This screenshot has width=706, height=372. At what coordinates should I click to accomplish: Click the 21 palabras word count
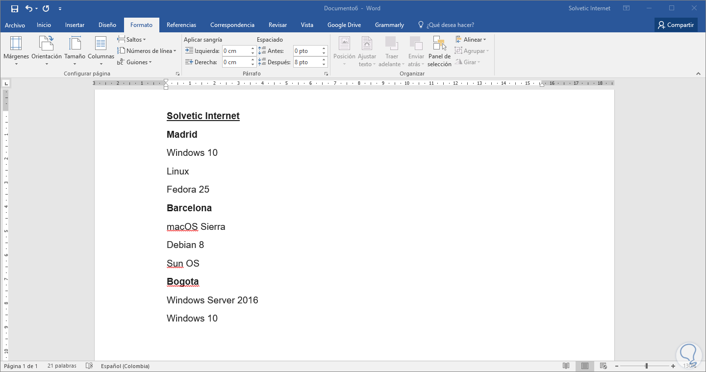[62, 366]
